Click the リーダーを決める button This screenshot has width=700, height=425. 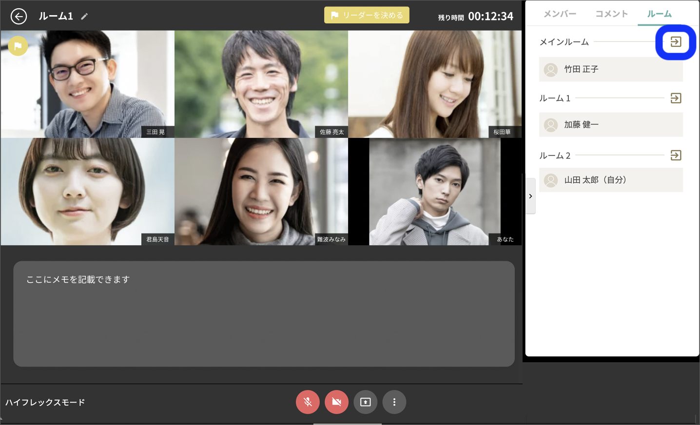point(367,15)
